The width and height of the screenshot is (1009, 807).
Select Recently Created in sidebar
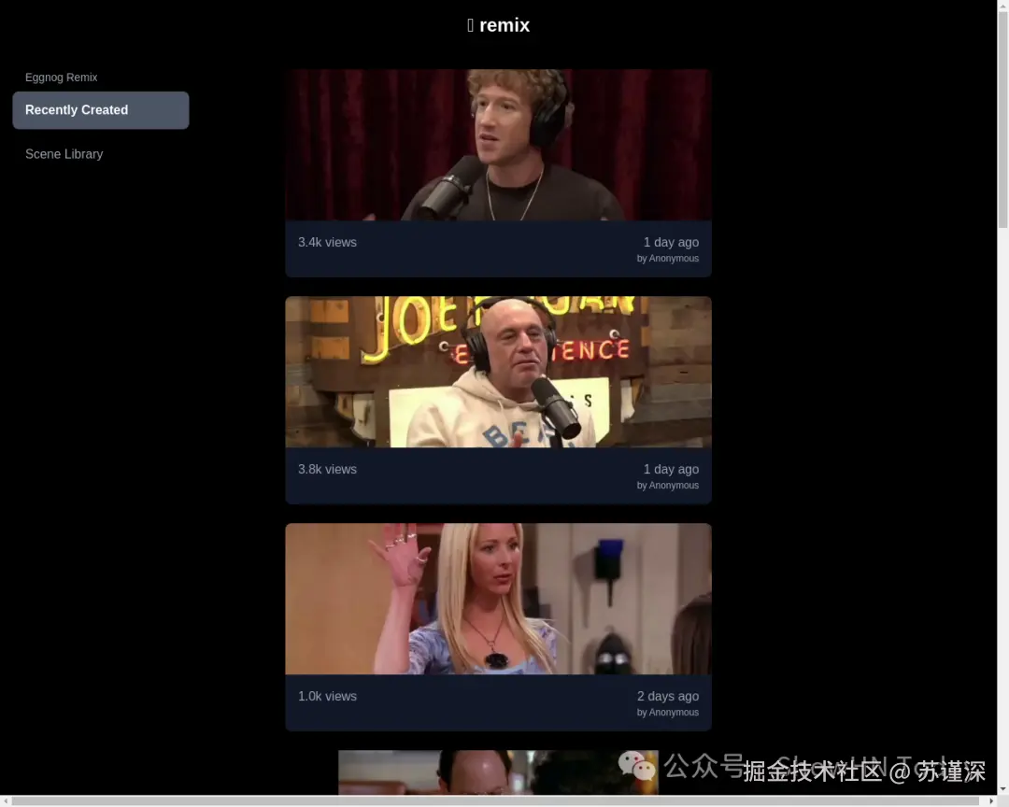(101, 110)
